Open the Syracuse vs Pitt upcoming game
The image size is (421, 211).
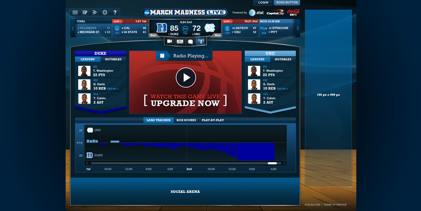(277, 28)
